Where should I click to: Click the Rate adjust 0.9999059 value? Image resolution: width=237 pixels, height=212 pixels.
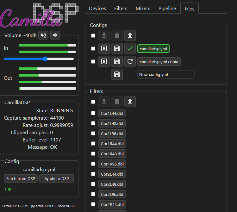pyautogui.click(x=61, y=125)
